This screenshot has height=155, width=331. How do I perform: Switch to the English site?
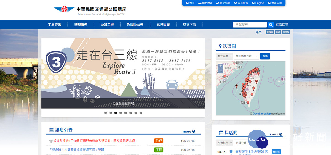pos(258,3)
